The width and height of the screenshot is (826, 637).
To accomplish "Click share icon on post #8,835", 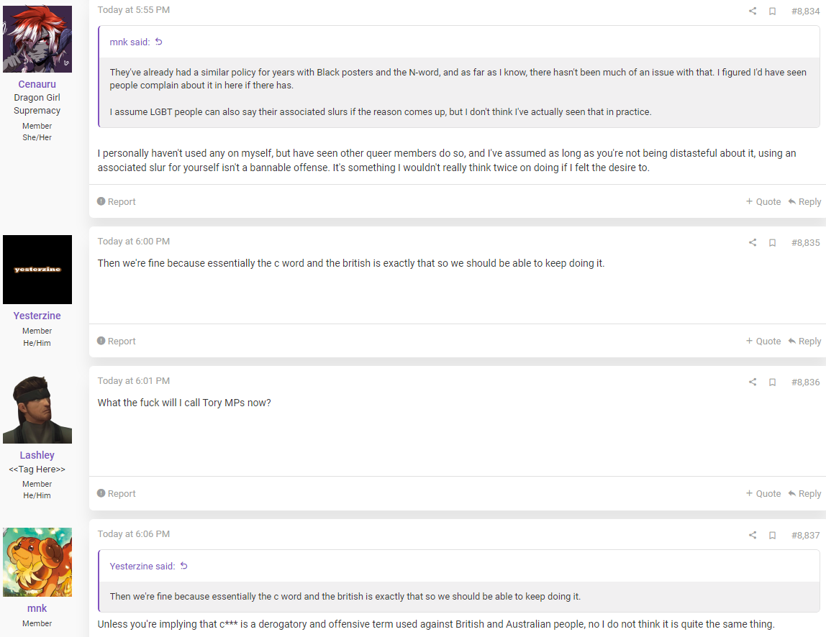I will coord(753,243).
